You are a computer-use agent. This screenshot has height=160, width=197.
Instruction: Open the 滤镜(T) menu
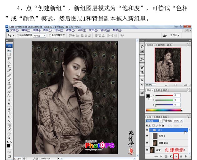pos(70,30)
